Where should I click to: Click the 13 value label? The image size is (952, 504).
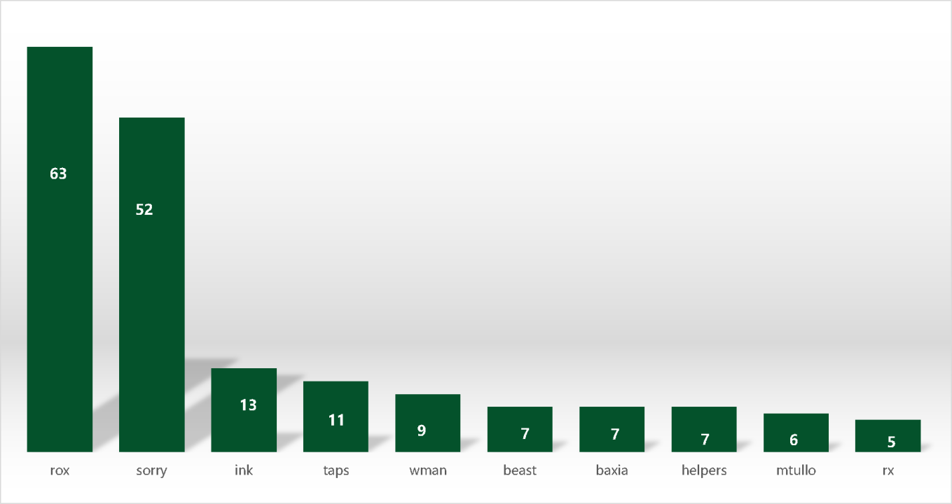tap(248, 405)
